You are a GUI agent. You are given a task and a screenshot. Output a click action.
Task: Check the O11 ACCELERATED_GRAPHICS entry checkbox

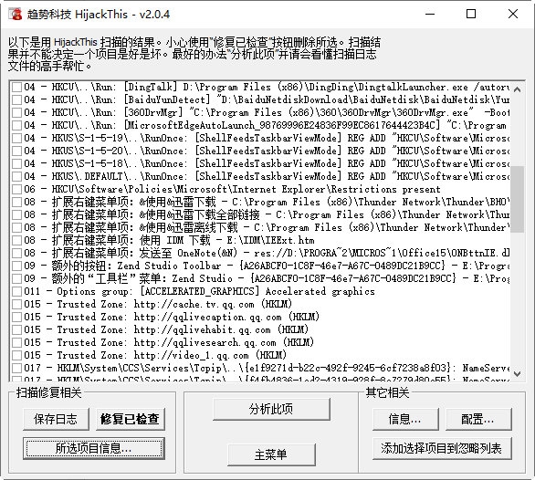pos(16,292)
